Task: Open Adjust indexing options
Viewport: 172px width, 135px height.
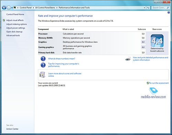Action: point(17,24)
